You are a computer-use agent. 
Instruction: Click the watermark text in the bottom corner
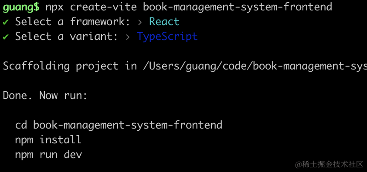pyautogui.click(x=329, y=164)
